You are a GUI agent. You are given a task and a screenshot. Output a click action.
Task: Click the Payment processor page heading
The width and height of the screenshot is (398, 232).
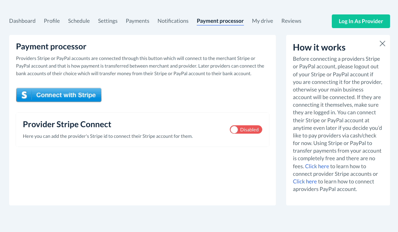(51, 47)
